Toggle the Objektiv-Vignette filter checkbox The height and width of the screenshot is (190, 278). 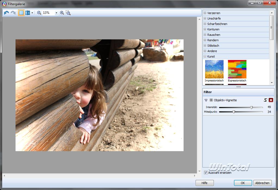(x=211, y=100)
